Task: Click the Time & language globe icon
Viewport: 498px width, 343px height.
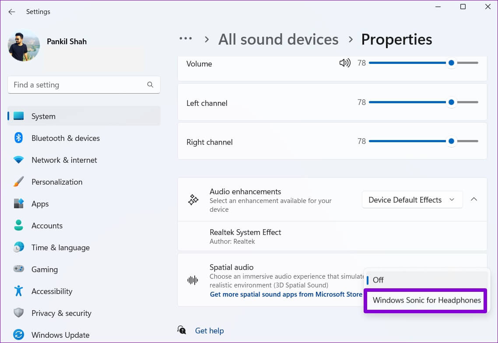Action: point(18,247)
